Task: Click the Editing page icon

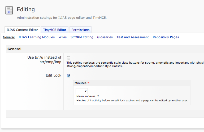Action: pos(9,10)
